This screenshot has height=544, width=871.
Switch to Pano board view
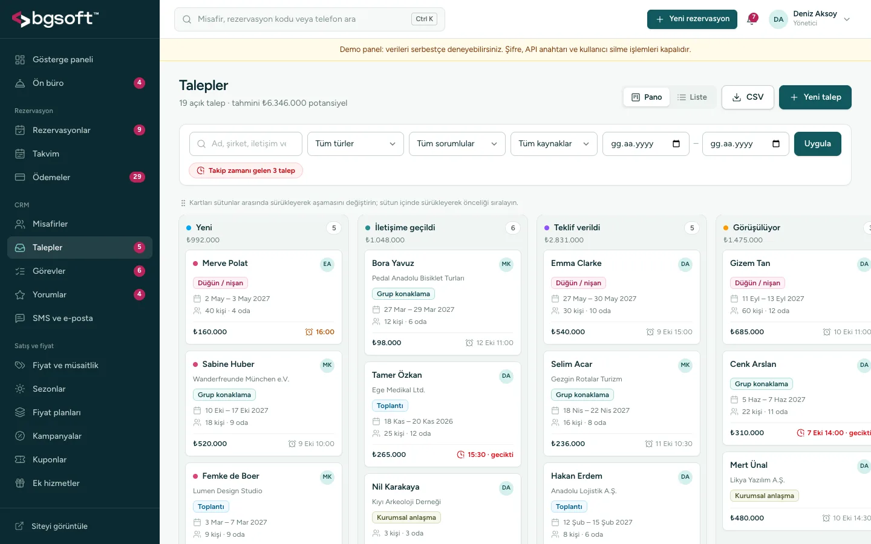(647, 97)
